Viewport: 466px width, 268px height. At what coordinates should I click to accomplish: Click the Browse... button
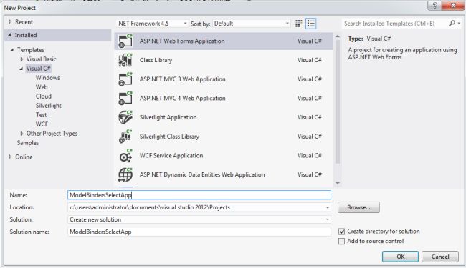pos(358,207)
